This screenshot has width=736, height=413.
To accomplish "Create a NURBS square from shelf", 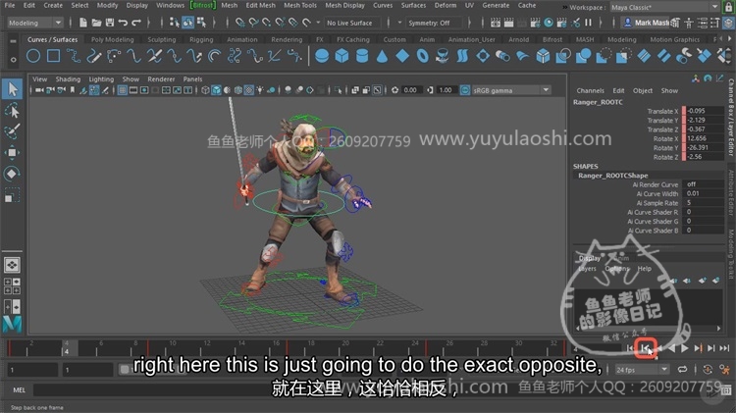I will click(54, 56).
